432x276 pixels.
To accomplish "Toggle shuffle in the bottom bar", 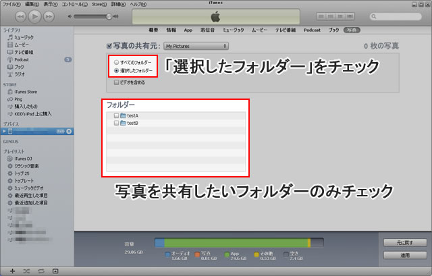I will [x=26, y=271].
